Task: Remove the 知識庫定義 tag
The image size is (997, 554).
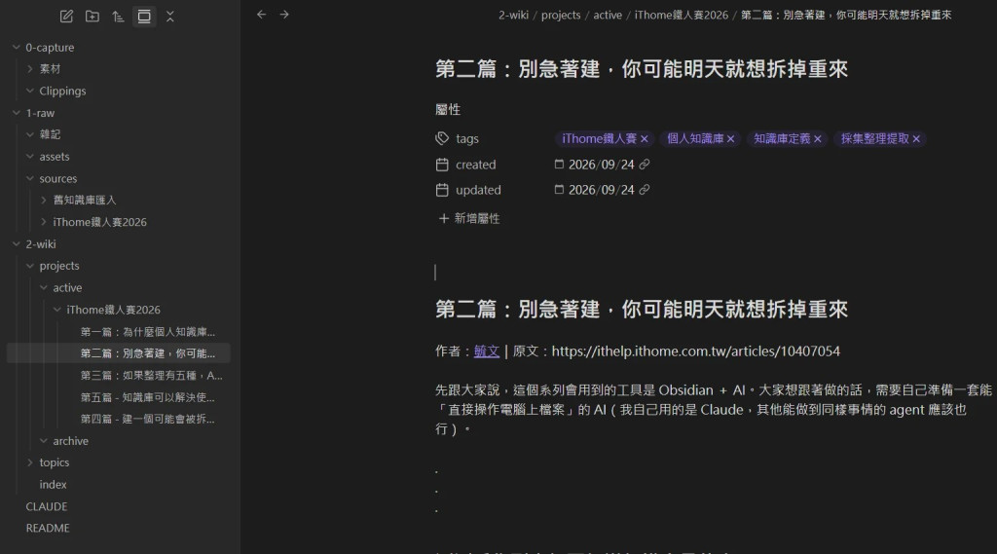Action: 818,138
